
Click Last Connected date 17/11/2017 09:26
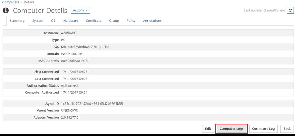tap(74, 79)
